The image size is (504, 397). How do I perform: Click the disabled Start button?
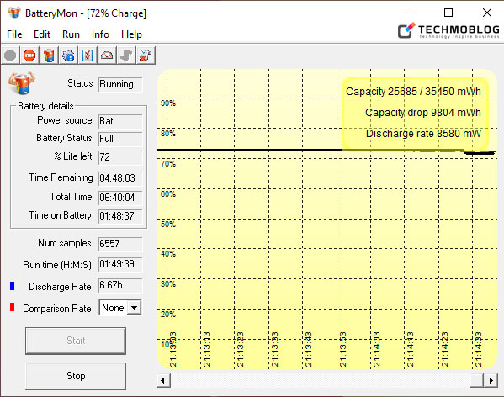[x=76, y=341]
